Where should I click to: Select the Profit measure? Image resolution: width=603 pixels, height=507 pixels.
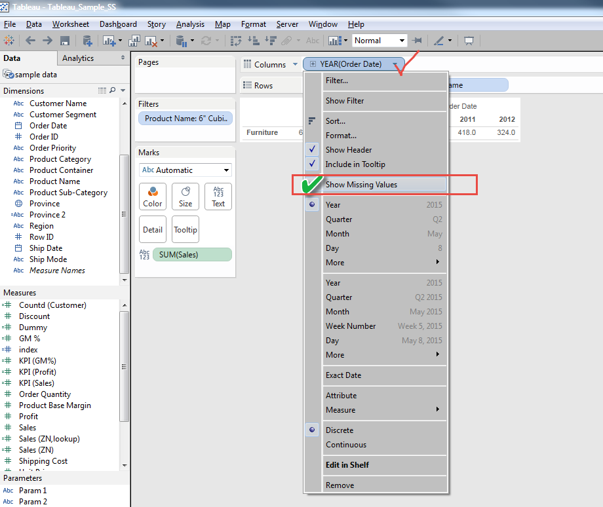[28, 417]
